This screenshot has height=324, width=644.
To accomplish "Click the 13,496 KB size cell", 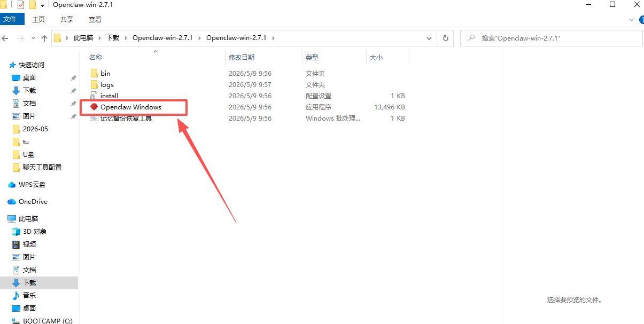I will coord(390,107).
